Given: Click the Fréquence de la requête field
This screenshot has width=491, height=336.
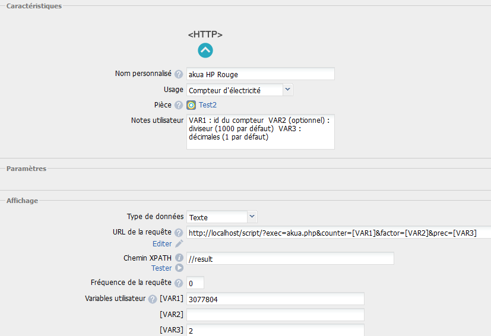Looking at the screenshot, I should coord(195,283).
